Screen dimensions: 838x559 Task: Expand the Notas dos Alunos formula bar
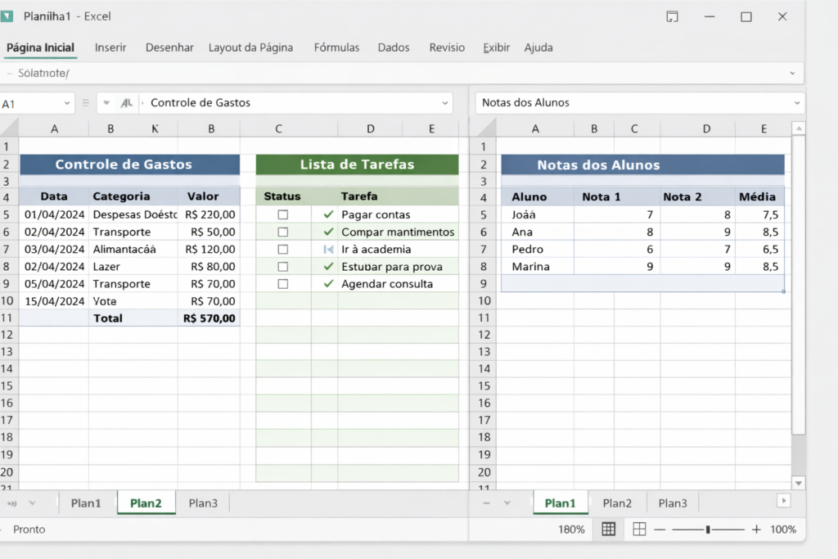tap(797, 103)
